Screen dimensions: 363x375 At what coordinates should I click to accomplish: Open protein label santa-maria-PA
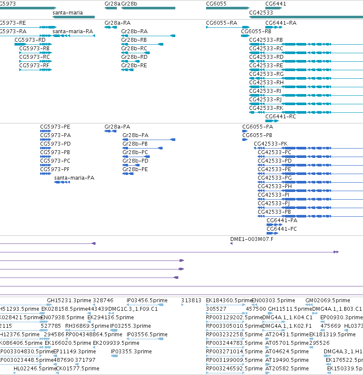click(x=74, y=178)
